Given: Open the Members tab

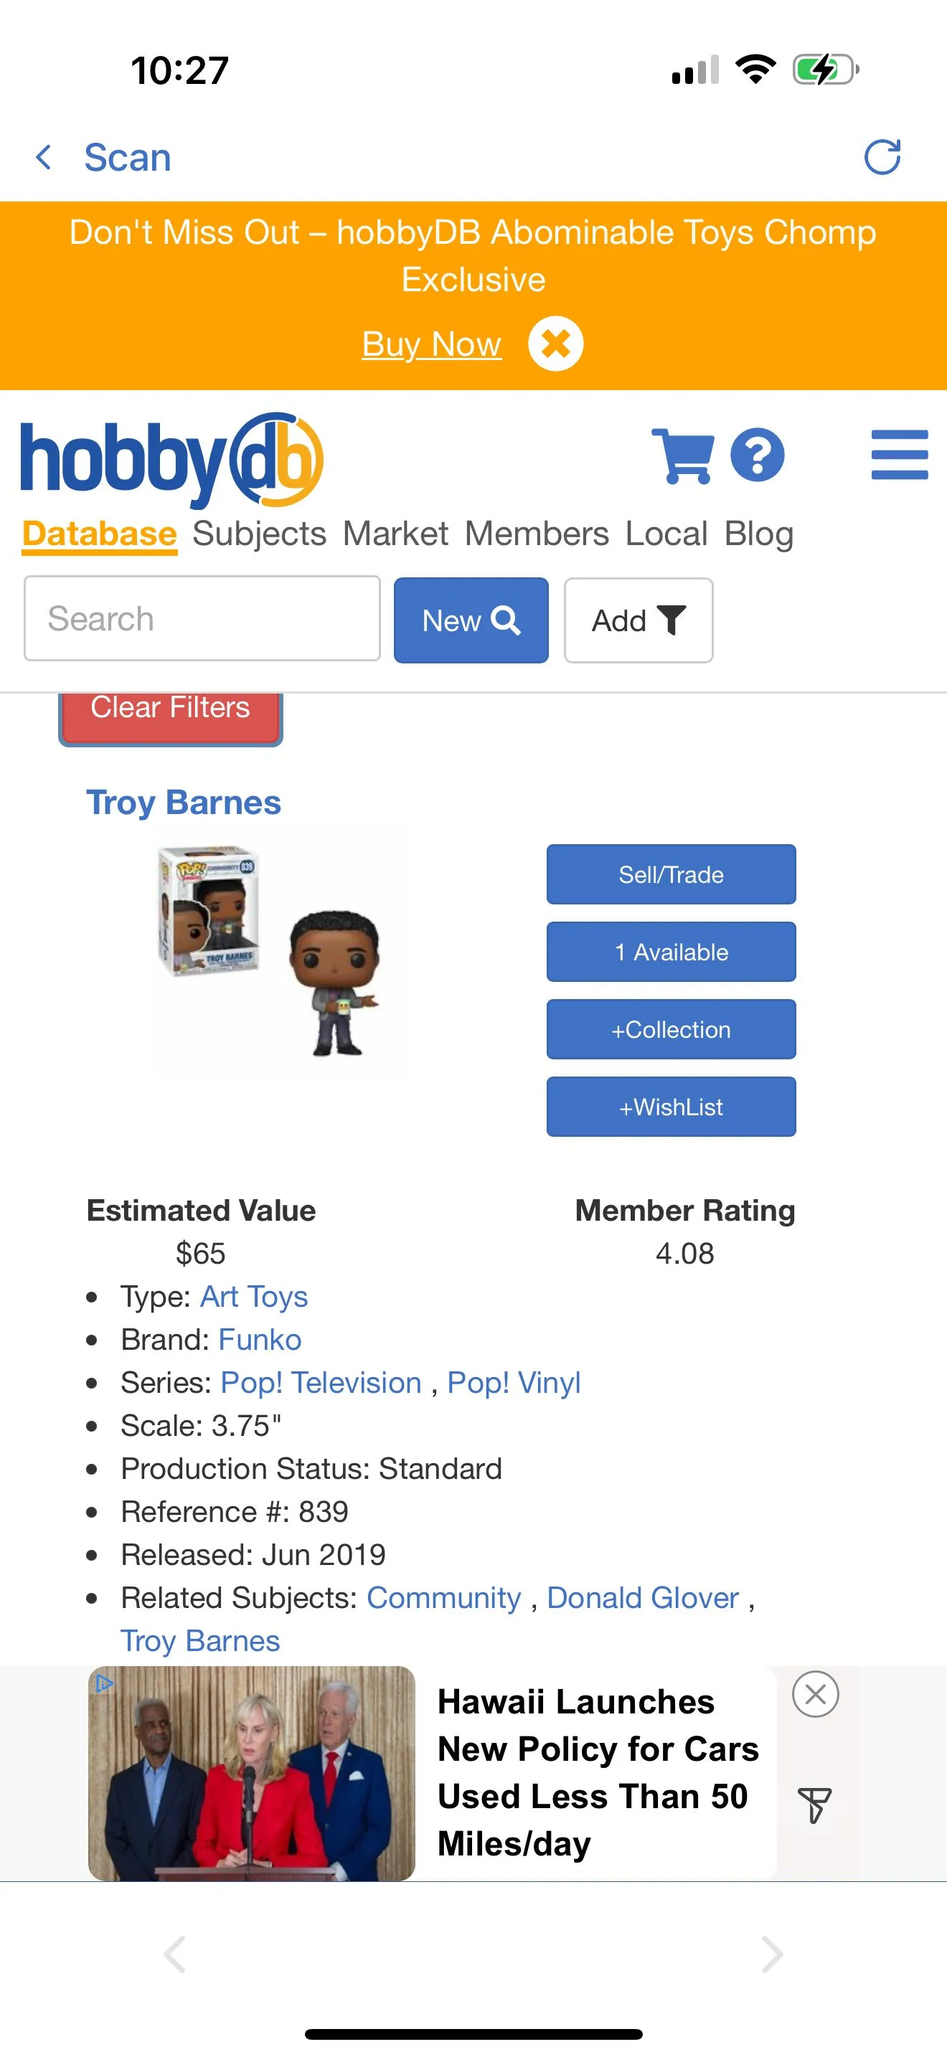Looking at the screenshot, I should point(537,534).
